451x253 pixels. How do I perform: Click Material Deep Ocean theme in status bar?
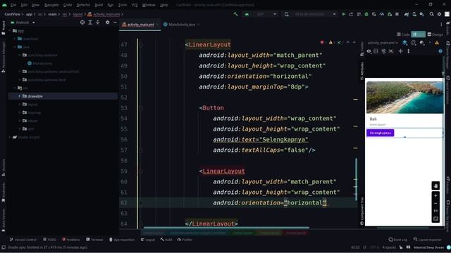pyautogui.click(x=428, y=247)
